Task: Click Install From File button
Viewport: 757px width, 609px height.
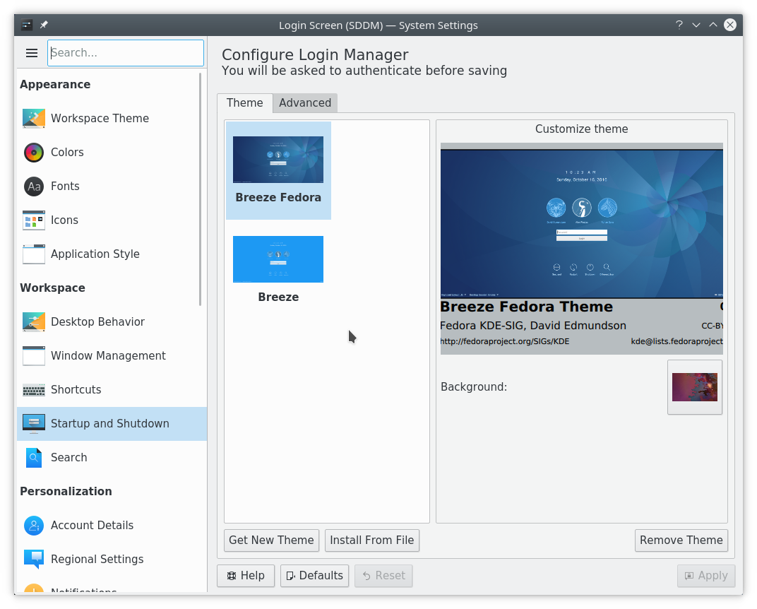Action: [371, 540]
